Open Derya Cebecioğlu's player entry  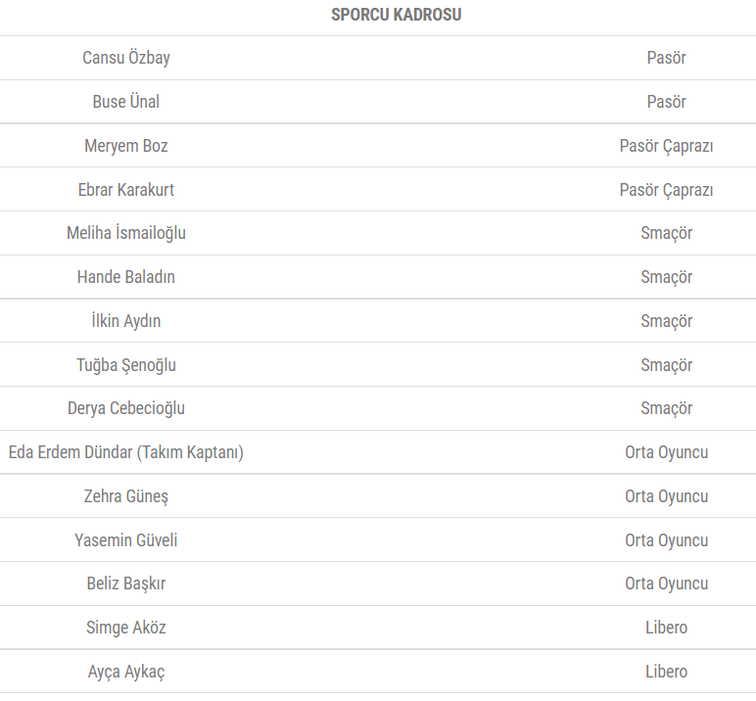[x=126, y=408]
